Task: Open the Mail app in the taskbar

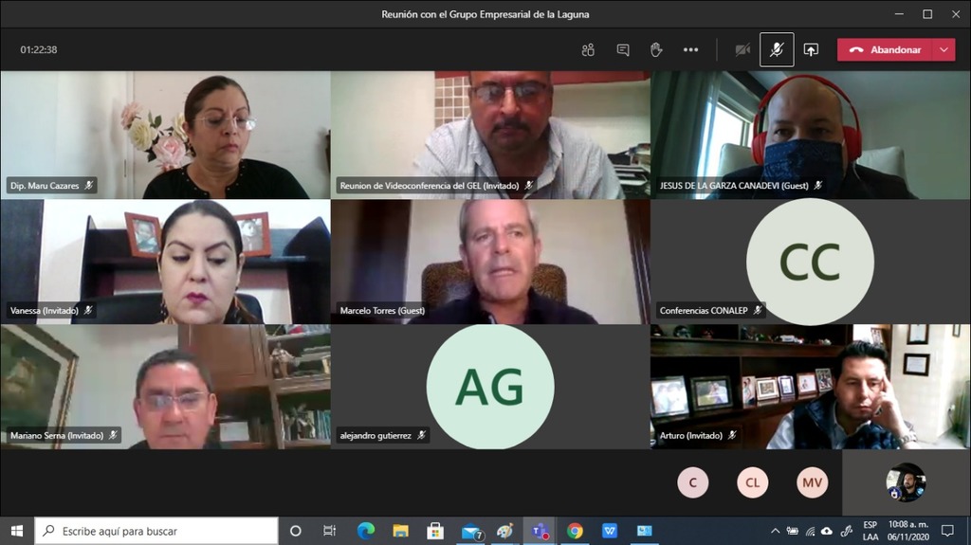Action: point(469,531)
